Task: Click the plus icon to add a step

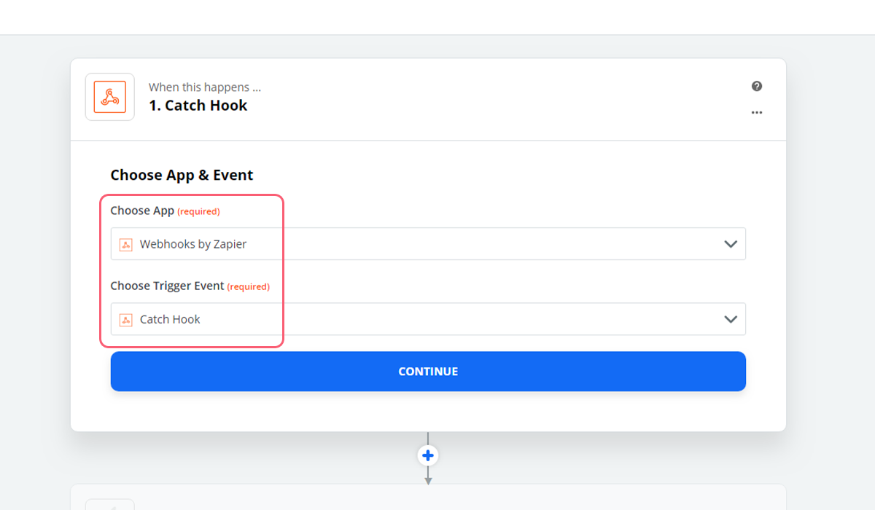Action: coord(428,455)
